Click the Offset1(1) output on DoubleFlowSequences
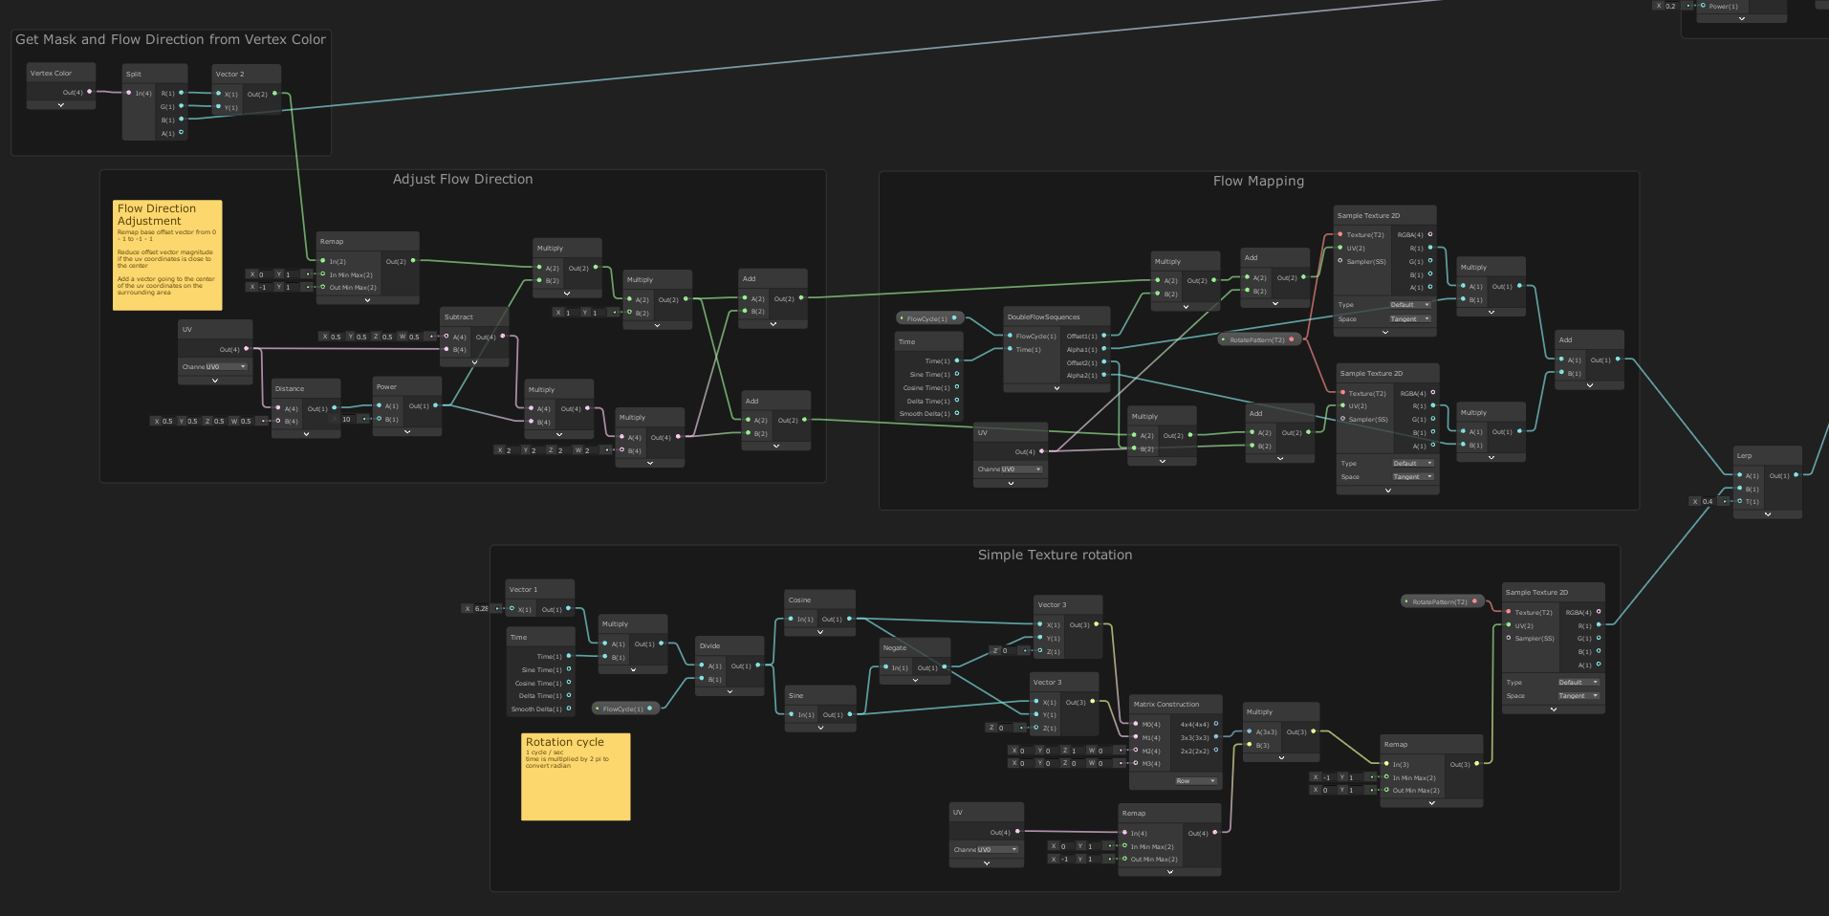 [1104, 336]
